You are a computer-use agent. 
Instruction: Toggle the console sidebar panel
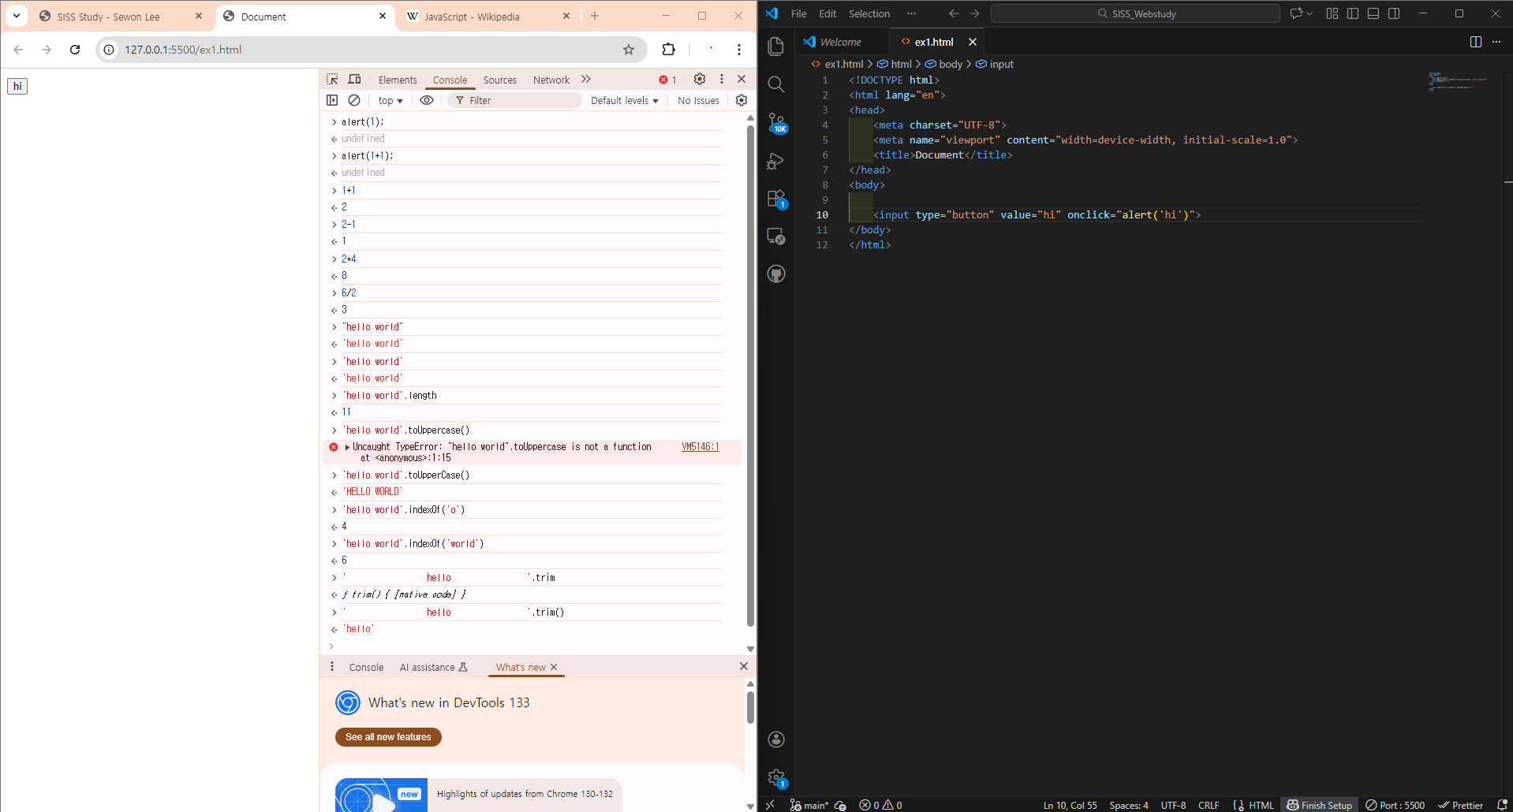pos(332,100)
